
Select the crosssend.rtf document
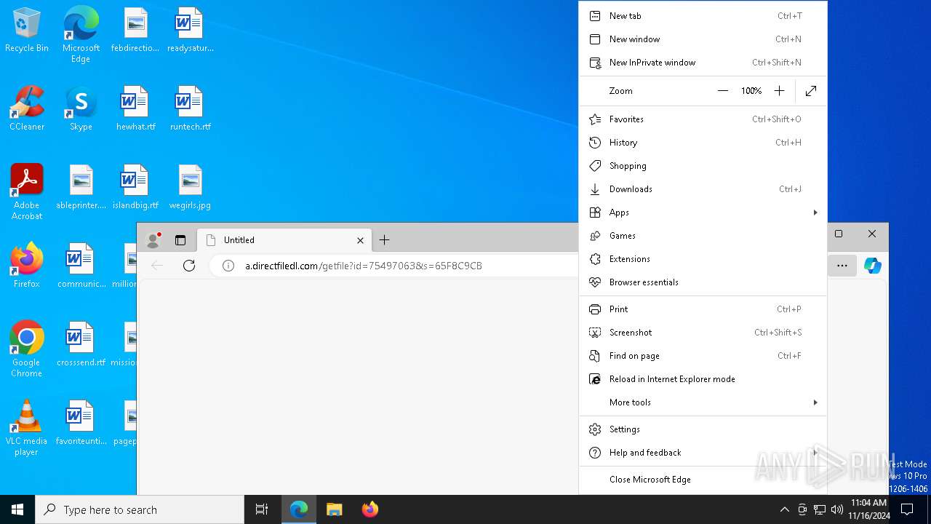pyautogui.click(x=81, y=345)
